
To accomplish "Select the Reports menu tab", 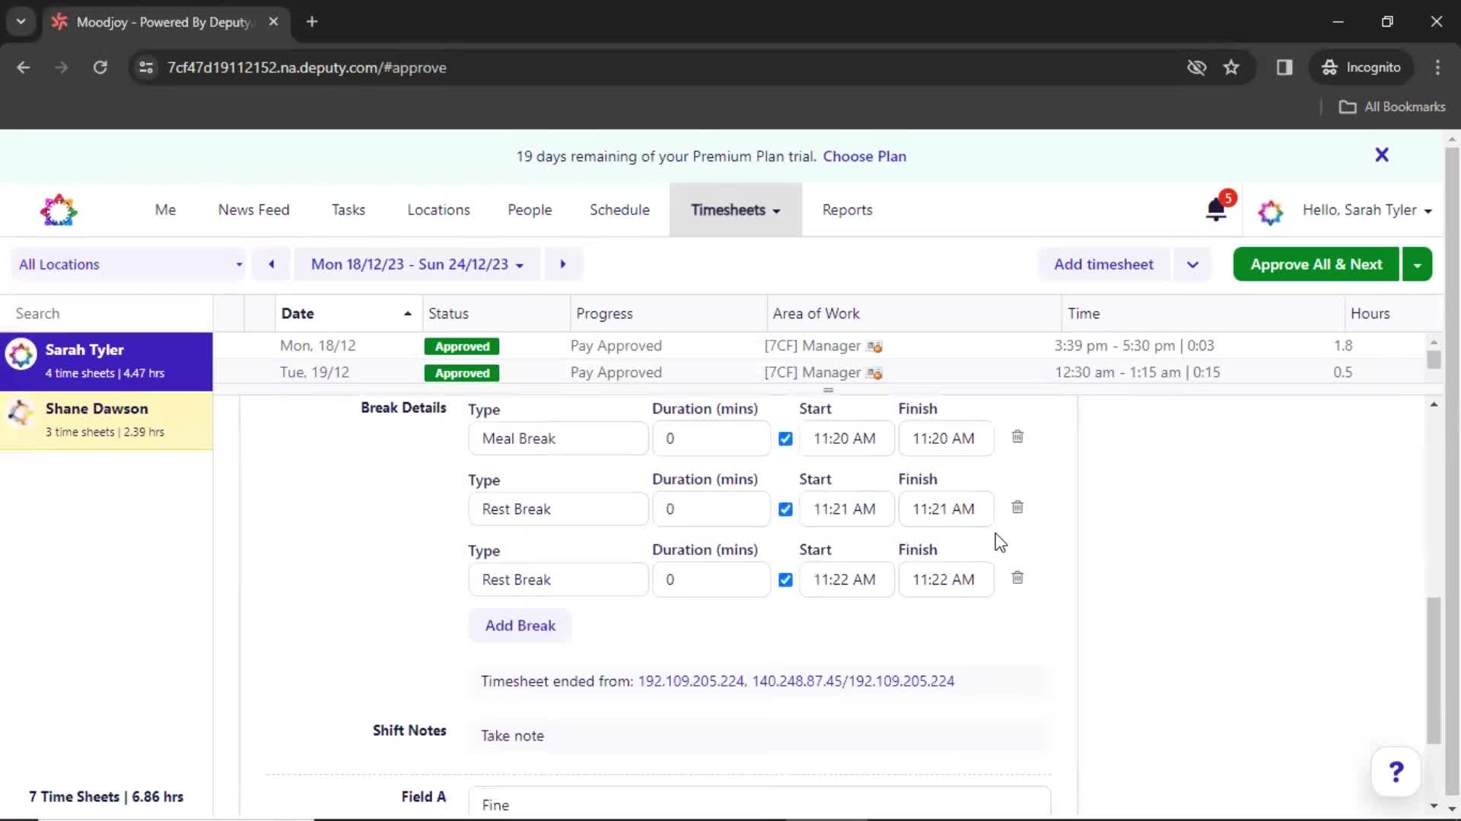I will (x=847, y=210).
